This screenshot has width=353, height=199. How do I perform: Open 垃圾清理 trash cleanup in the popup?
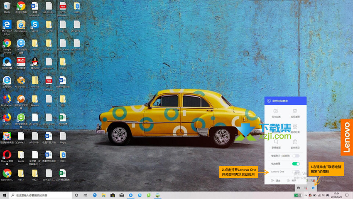point(295,113)
